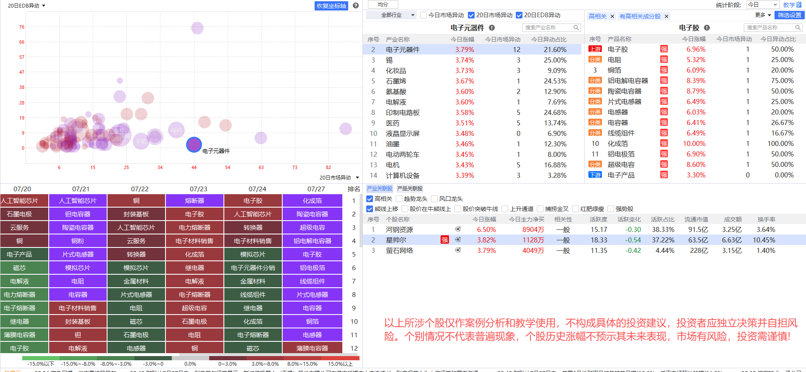Tick the 趋势龙头 checkbox
806x372 pixels.
[399, 199]
